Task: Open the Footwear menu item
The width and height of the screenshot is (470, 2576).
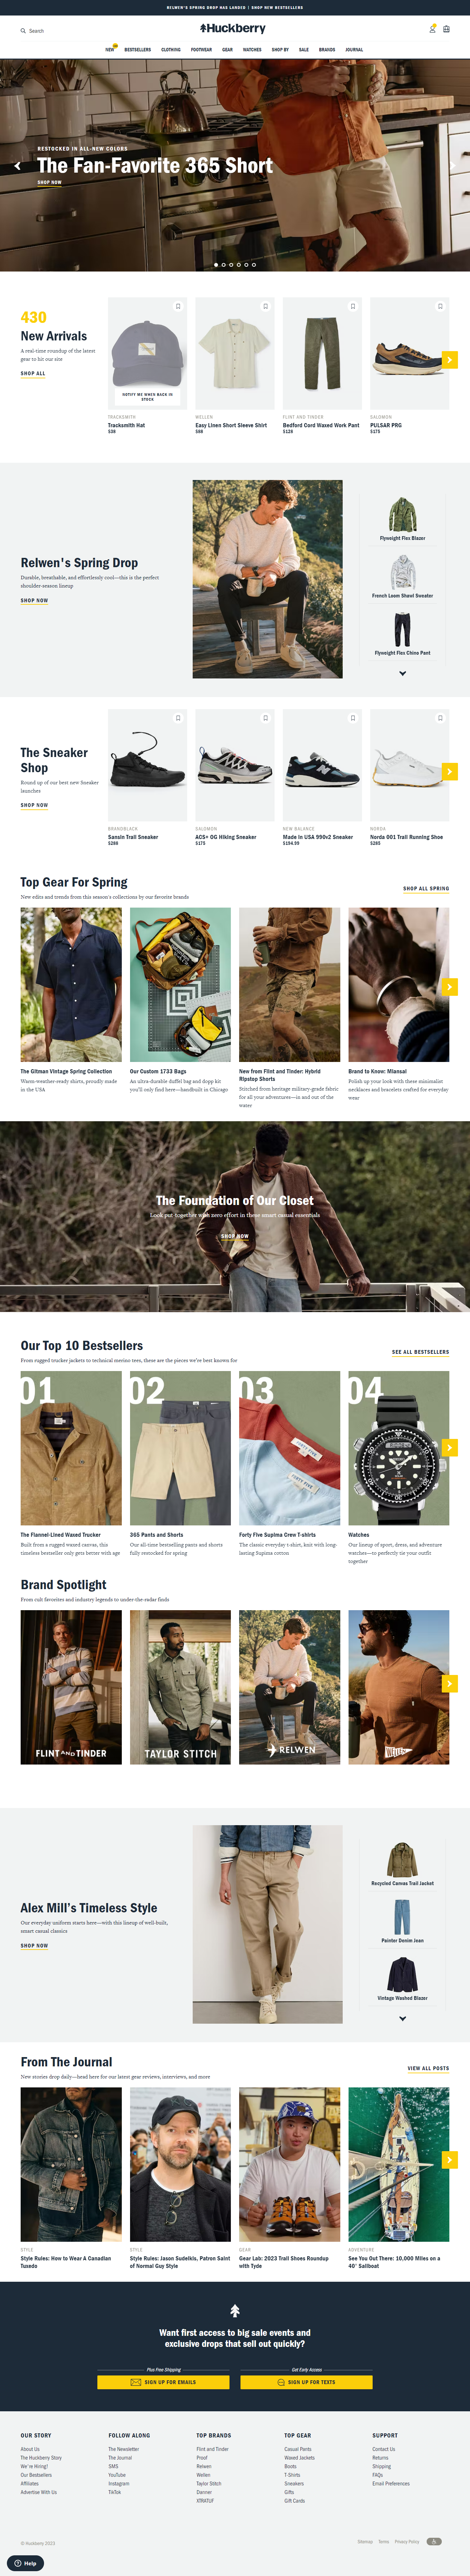Action: tap(202, 49)
